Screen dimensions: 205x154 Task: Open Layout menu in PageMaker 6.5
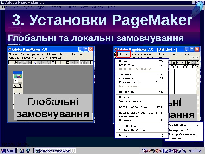(27, 7)
